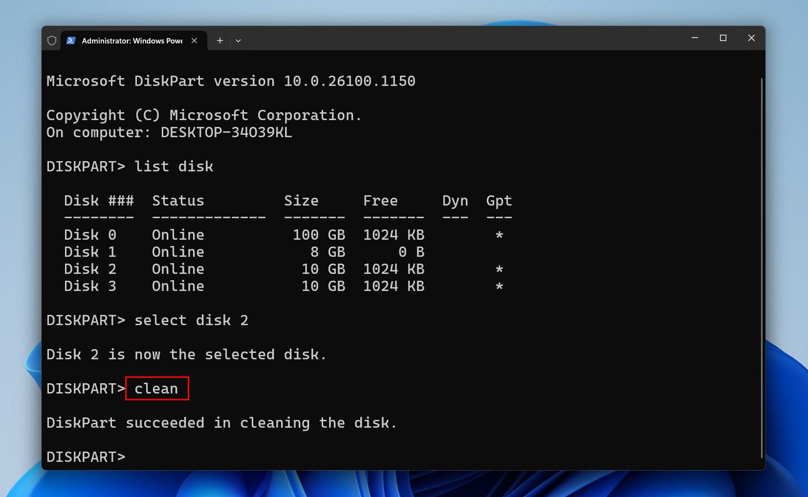Click the list disk command text
Viewport: 808px width, 497px height.
tap(174, 166)
